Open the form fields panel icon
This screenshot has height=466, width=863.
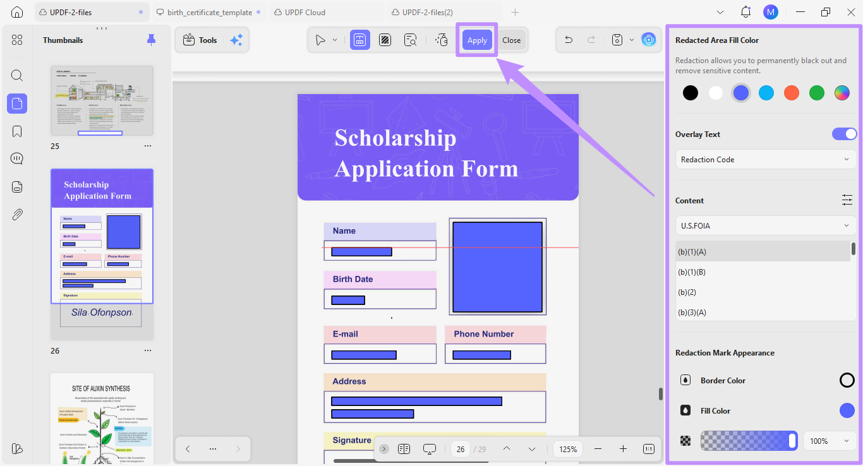click(17, 186)
